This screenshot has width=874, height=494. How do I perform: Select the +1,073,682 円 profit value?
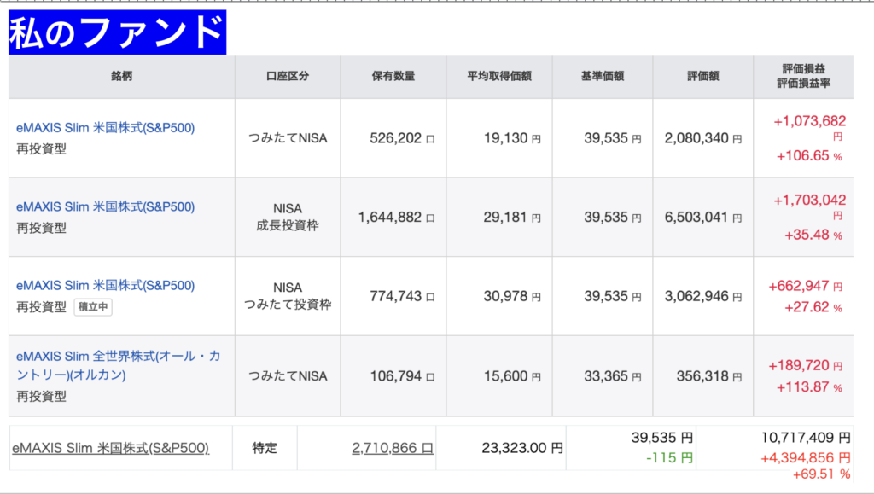click(809, 121)
